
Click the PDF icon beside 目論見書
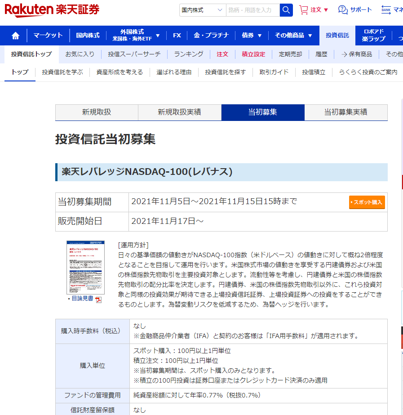pyautogui.click(x=98, y=299)
